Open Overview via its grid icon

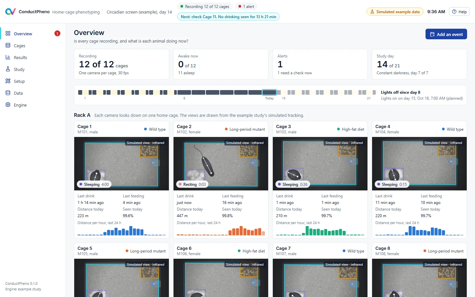8,33
